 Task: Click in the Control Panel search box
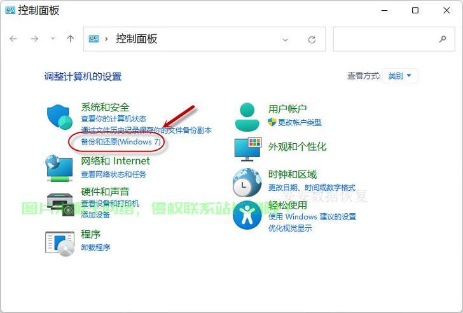(388, 39)
